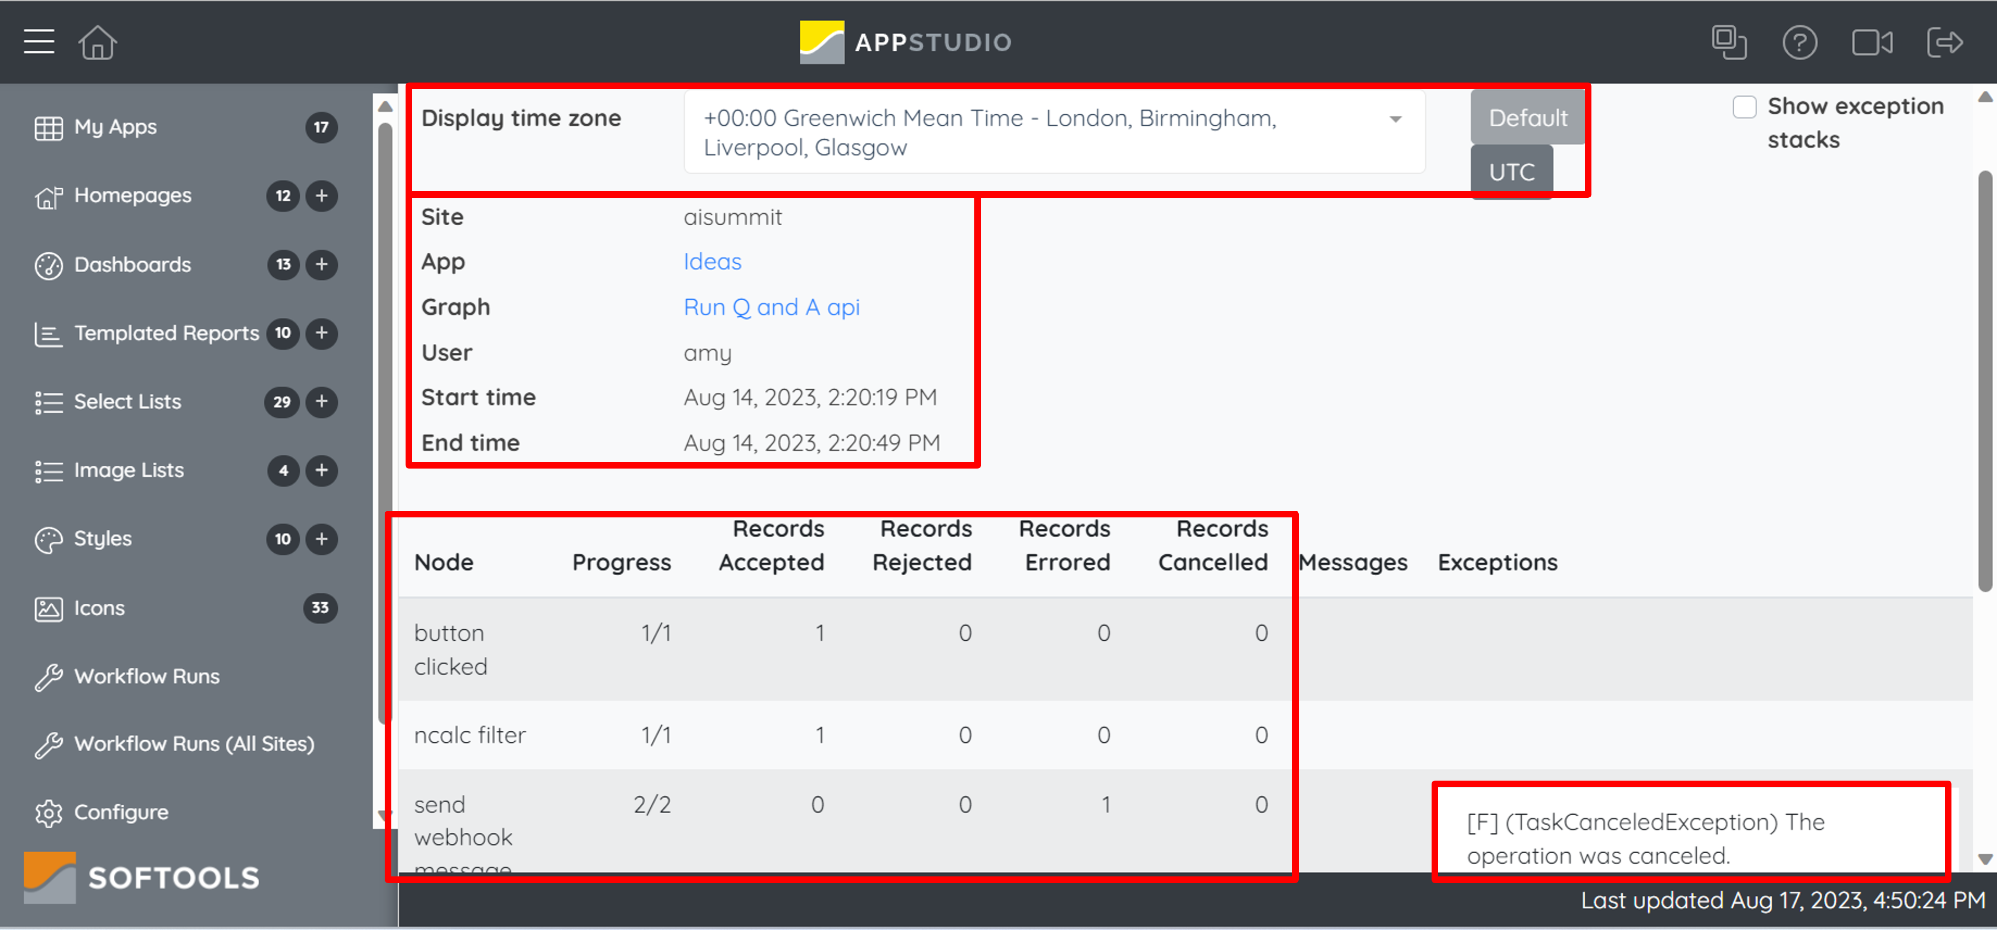Open the Display time zone dropdown
Viewport: 1997px width, 930px height.
(x=1054, y=132)
